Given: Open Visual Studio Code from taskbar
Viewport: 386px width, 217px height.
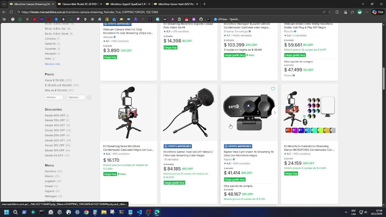Looking at the screenshot, I should coord(139,212).
